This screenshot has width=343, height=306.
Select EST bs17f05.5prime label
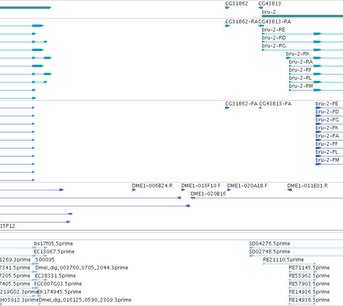(53, 244)
